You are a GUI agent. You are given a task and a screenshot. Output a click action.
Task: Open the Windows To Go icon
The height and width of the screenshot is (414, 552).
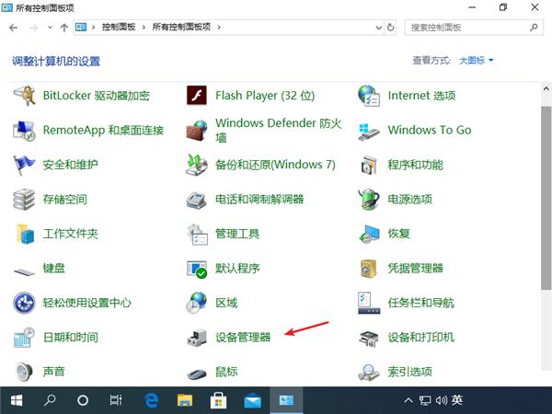(369, 131)
